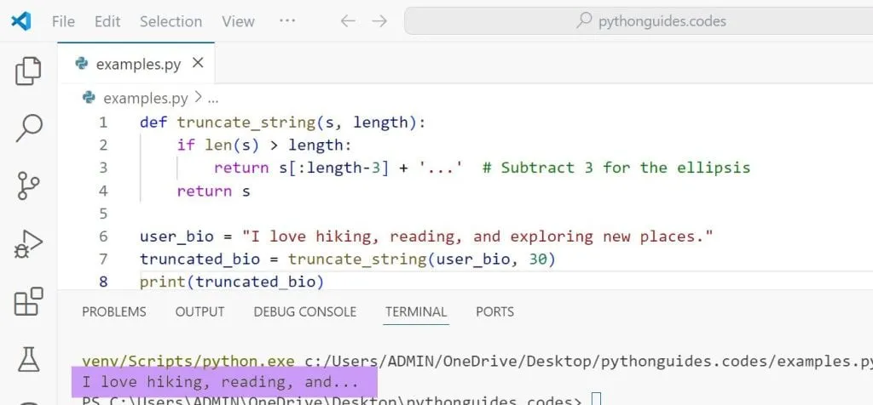The width and height of the screenshot is (873, 405).
Task: Go back with the left arrow
Action: pos(348,21)
